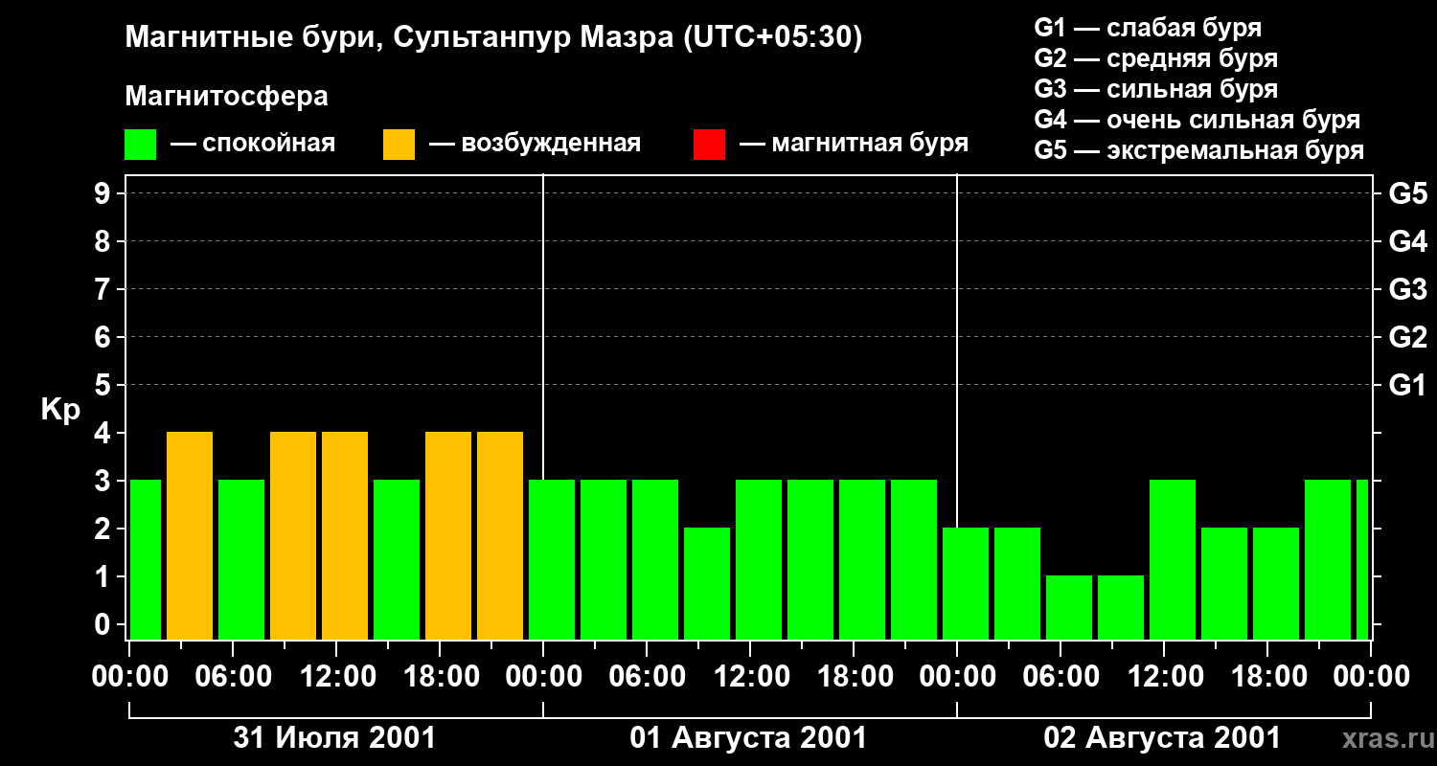The image size is (1437, 766).
Task: Select the first orange bar on 31 July
Action: coord(190,535)
